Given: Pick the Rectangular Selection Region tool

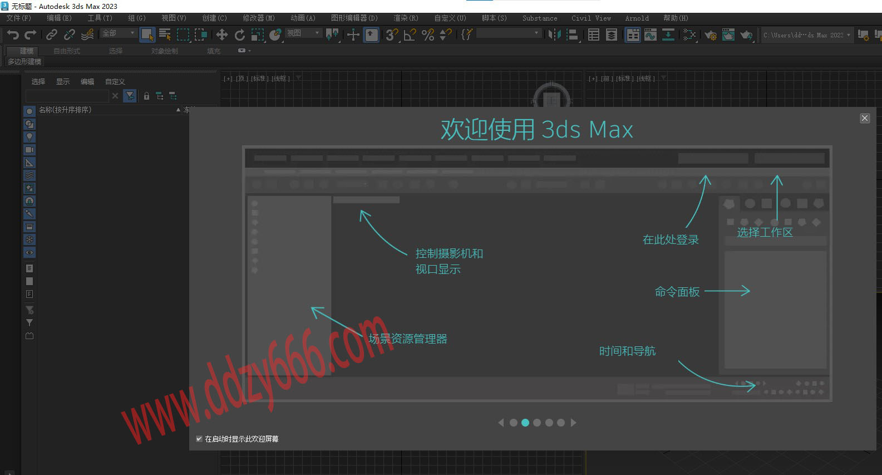Looking at the screenshot, I should coord(183,35).
